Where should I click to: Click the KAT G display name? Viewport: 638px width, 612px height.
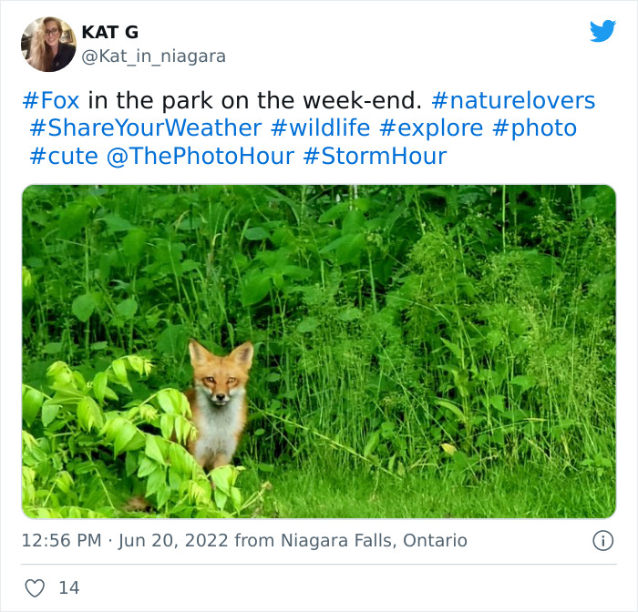pyautogui.click(x=110, y=33)
